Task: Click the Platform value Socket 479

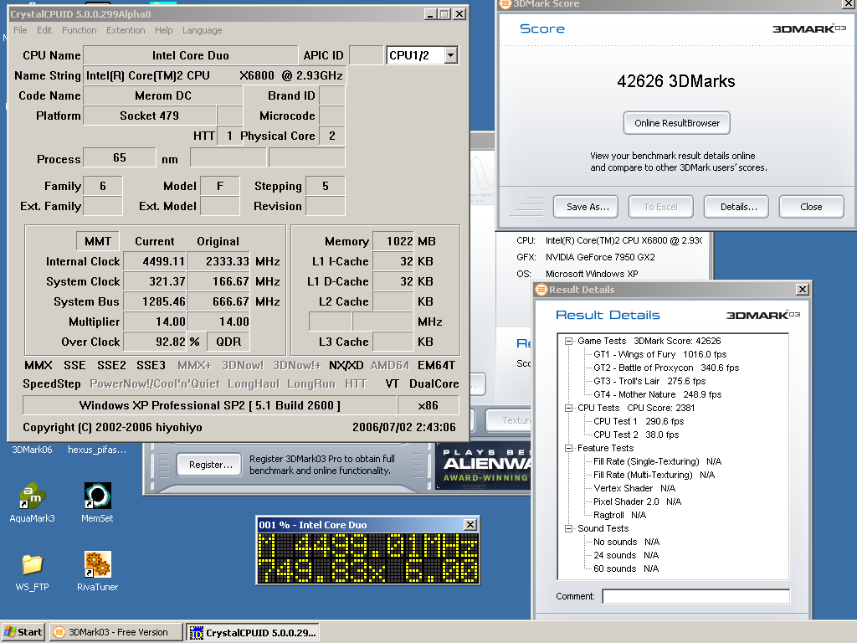Action: [x=149, y=116]
